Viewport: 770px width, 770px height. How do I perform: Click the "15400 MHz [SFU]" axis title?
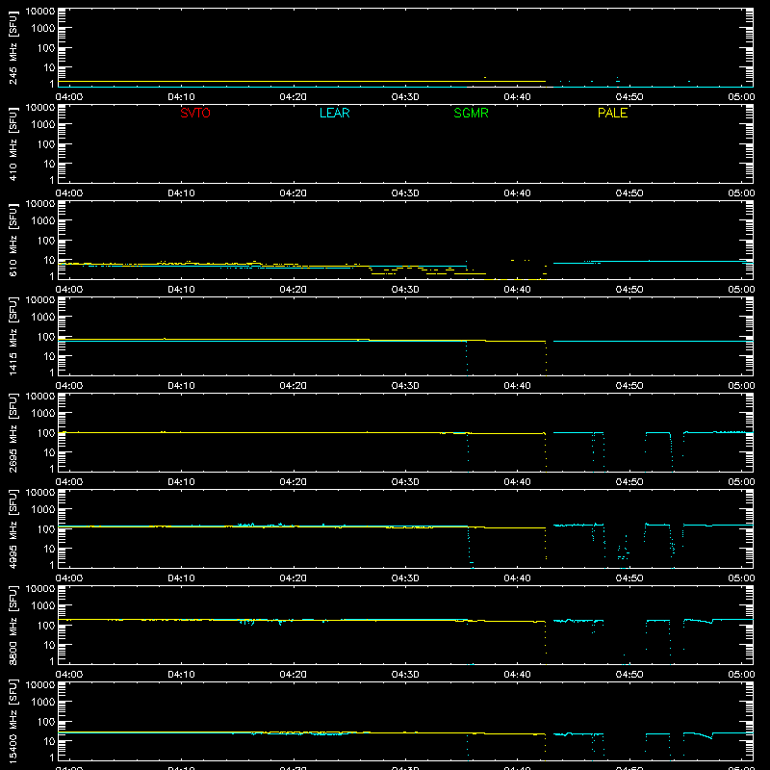[x=13, y=722]
